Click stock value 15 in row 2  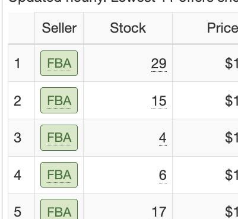(159, 101)
